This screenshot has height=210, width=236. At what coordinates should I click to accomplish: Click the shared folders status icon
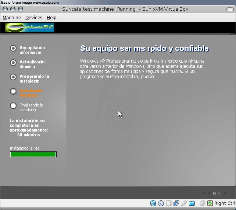point(192,203)
